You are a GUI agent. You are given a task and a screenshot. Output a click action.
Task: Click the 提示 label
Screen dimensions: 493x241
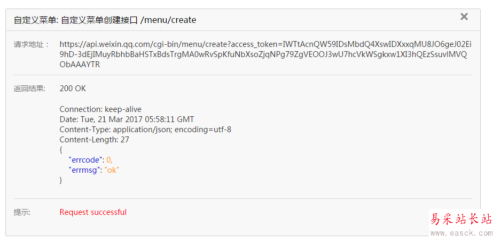click(22, 212)
